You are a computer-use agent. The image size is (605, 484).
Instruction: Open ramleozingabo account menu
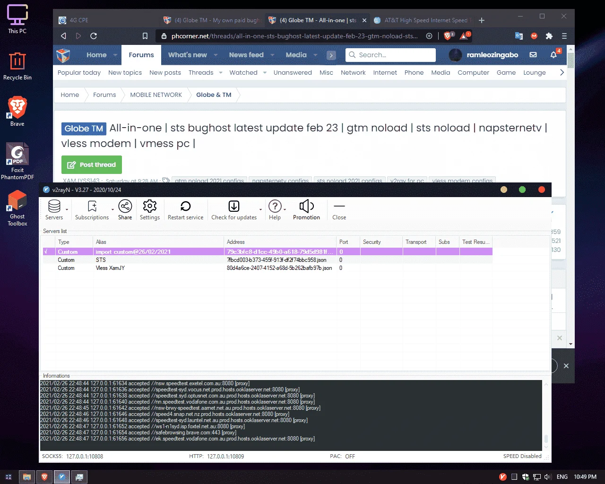click(x=484, y=55)
